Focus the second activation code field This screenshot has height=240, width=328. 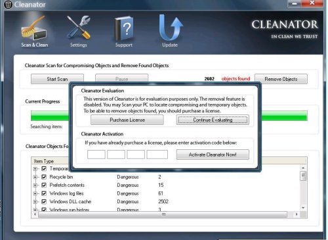click(x=116, y=155)
